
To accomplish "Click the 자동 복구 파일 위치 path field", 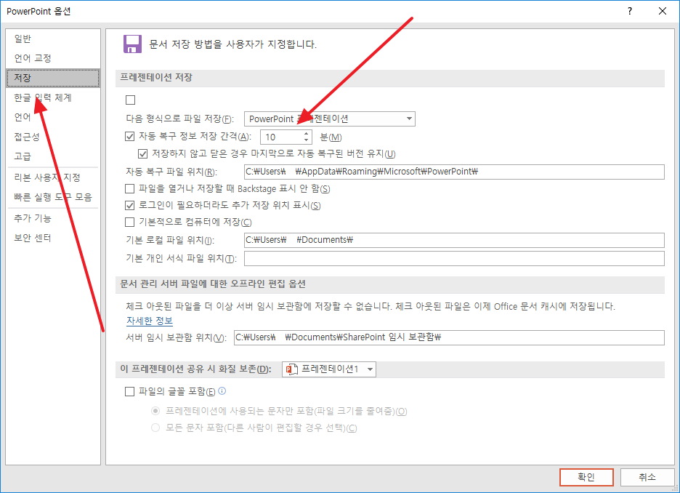I will coord(454,172).
